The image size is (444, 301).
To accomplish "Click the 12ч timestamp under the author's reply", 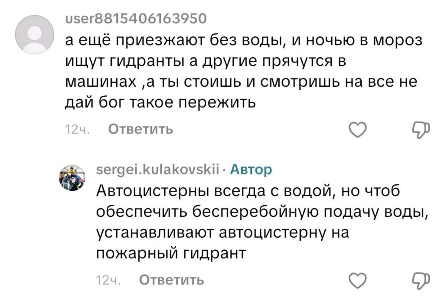I will [107, 280].
